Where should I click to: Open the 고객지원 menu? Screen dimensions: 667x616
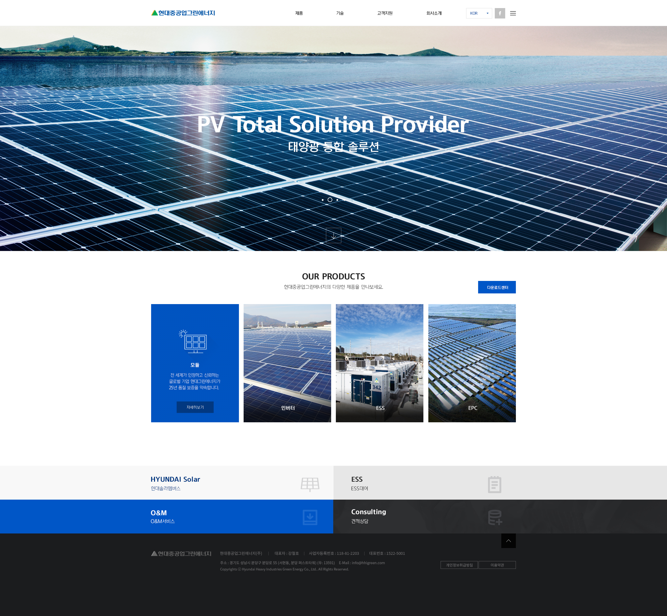(x=385, y=13)
